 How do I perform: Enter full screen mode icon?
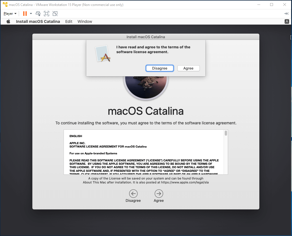click(47, 14)
